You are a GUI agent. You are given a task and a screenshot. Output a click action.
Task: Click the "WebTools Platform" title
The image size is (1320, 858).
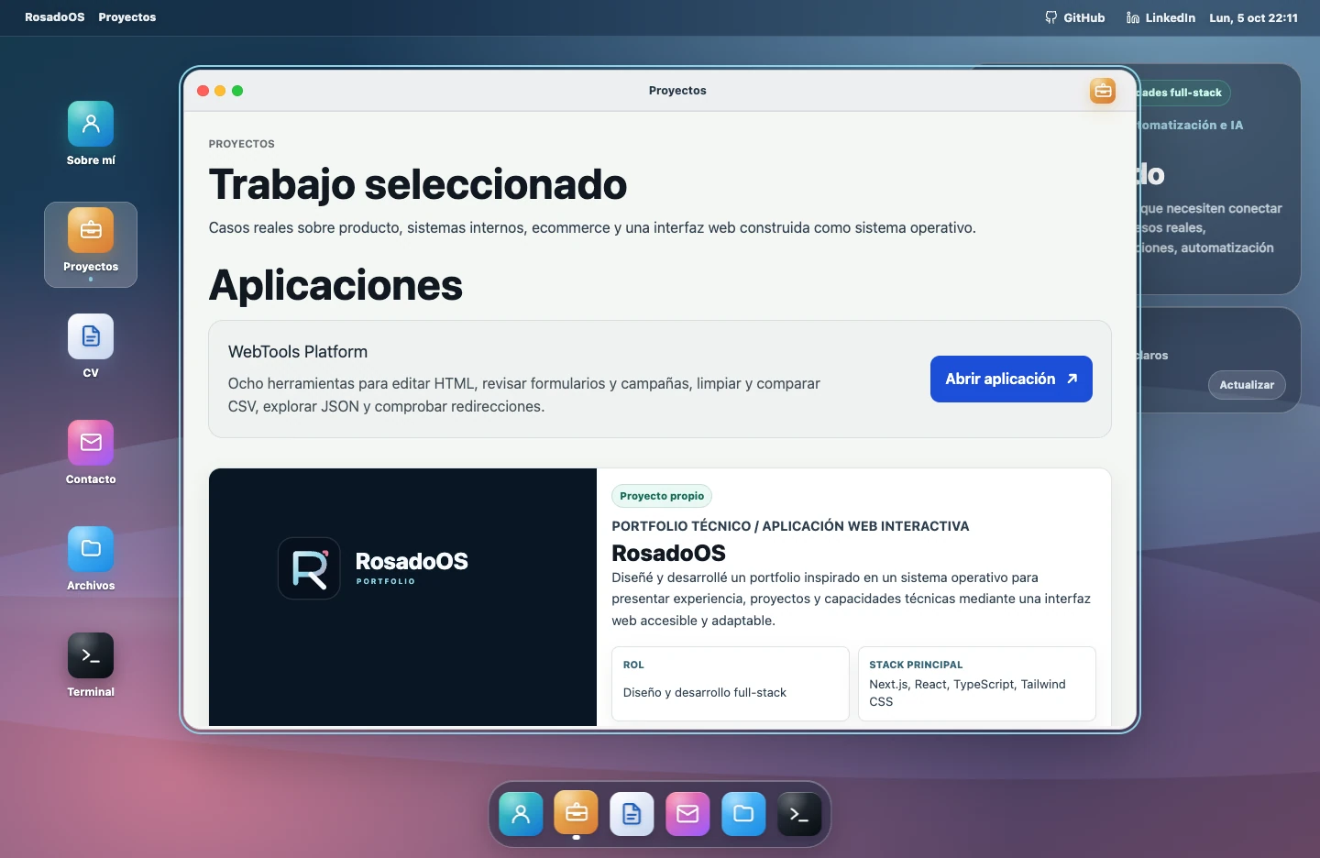(298, 352)
